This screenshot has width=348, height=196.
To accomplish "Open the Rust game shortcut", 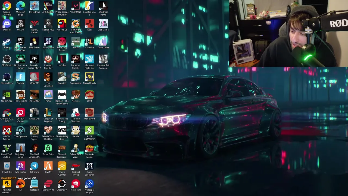I will pos(89,23).
